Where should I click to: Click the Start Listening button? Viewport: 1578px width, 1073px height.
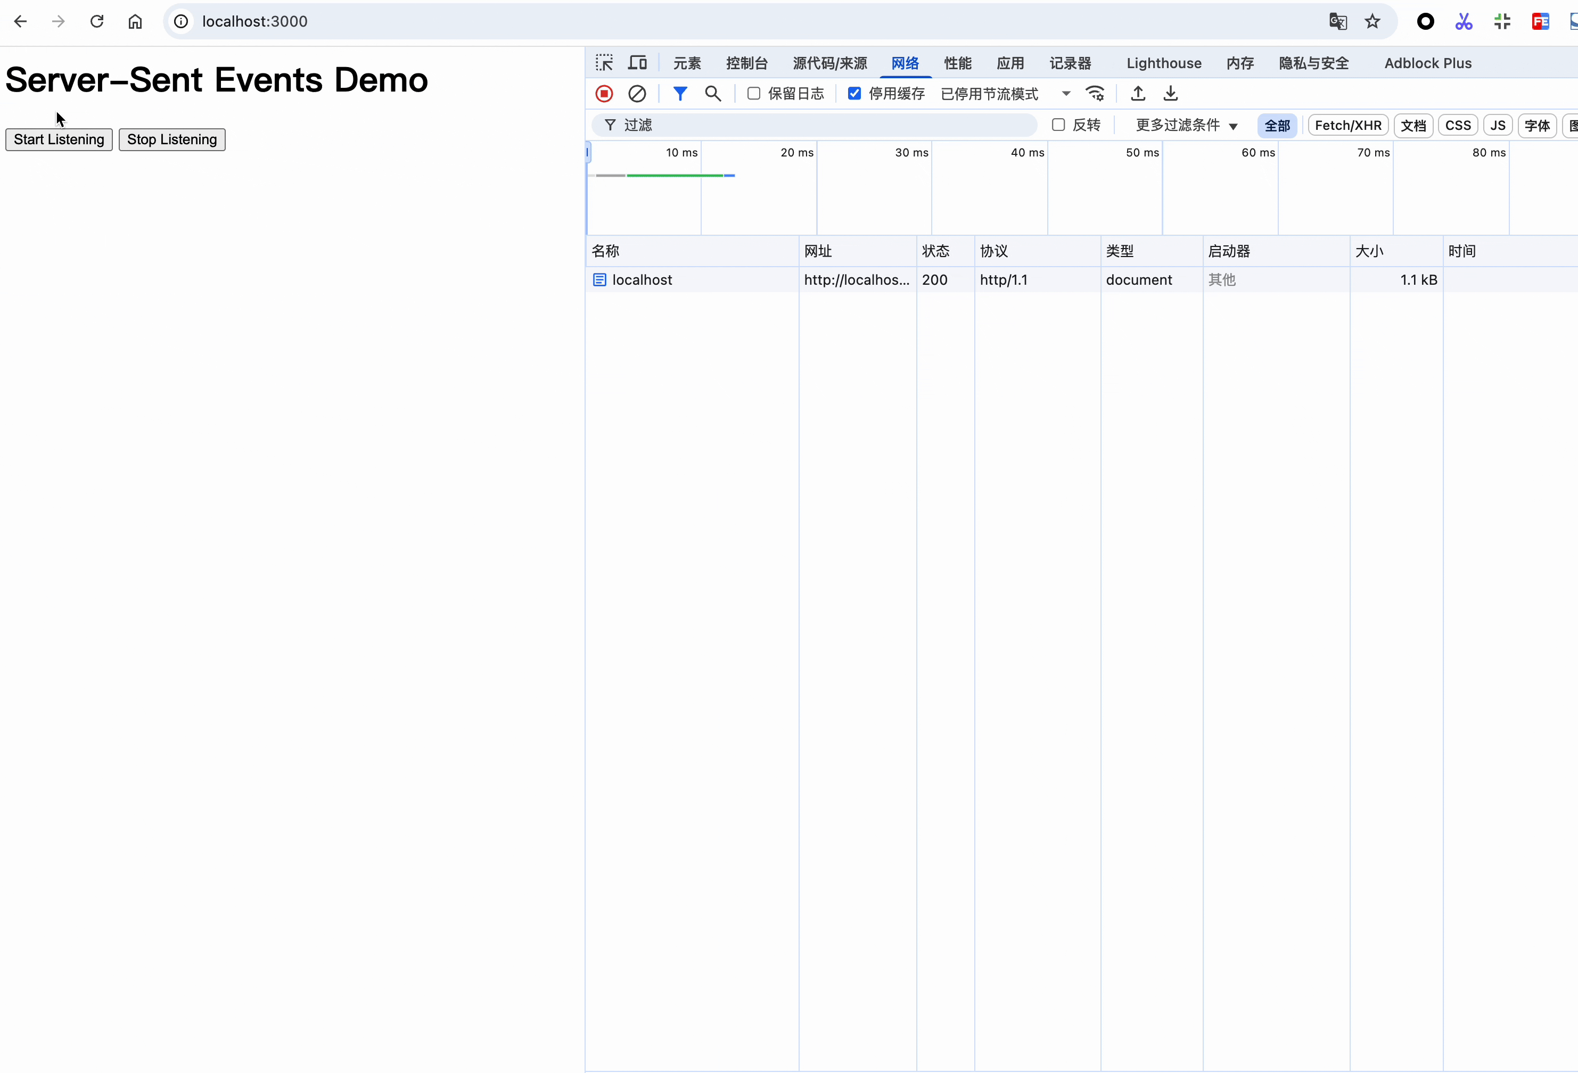(x=59, y=140)
